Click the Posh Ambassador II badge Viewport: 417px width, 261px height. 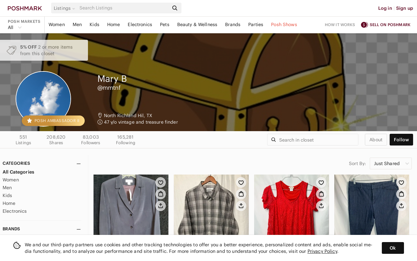click(53, 121)
